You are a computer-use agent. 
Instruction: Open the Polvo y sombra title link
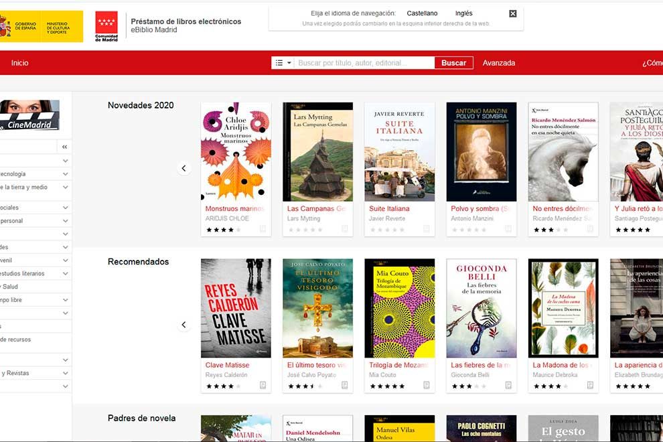coord(480,208)
